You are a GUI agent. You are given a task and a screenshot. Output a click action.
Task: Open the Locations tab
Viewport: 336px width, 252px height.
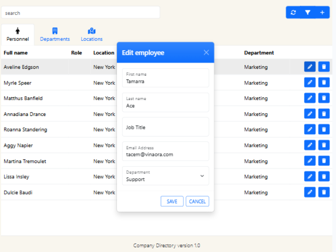tap(92, 35)
